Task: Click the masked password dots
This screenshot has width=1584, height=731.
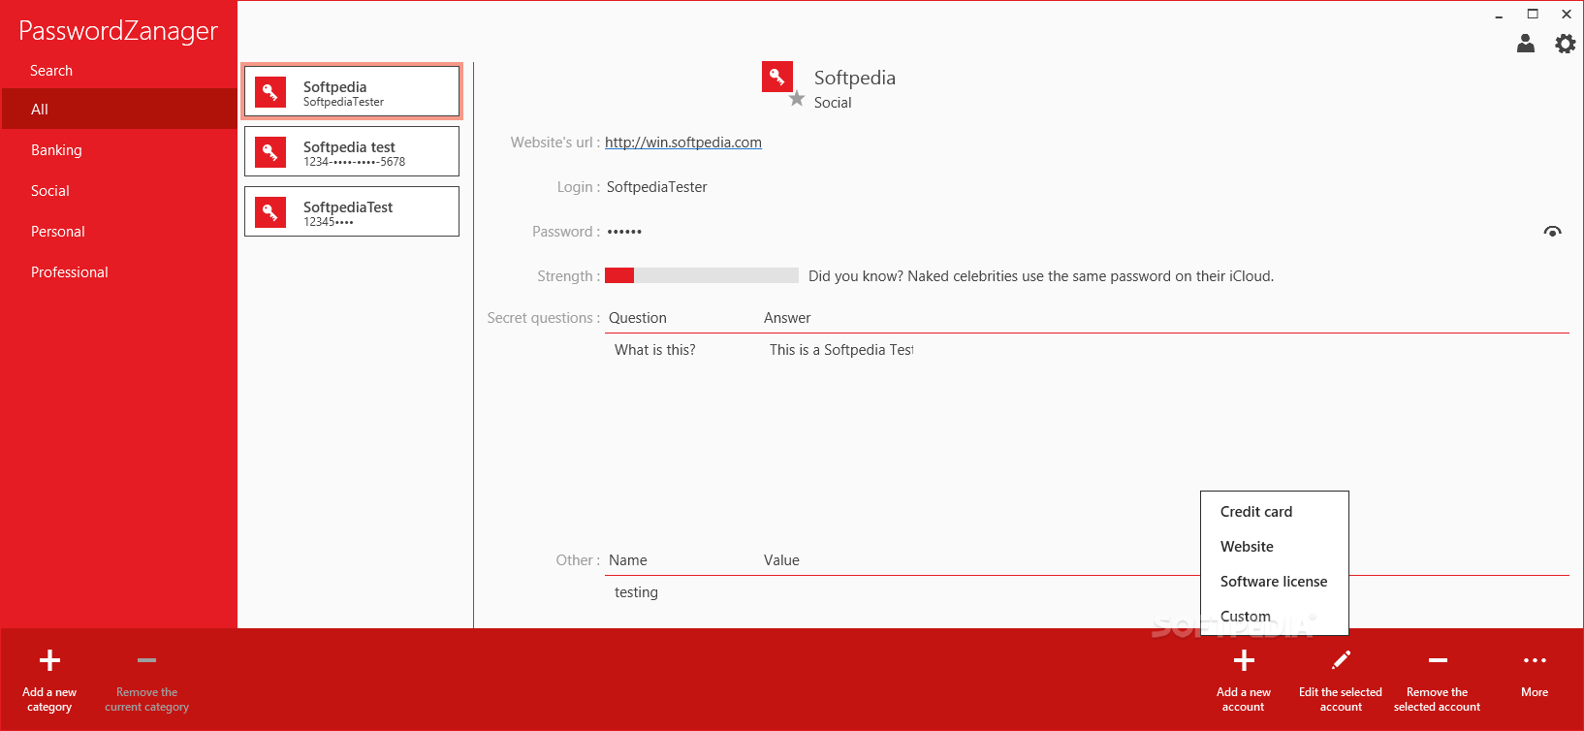Action: pyautogui.click(x=624, y=232)
